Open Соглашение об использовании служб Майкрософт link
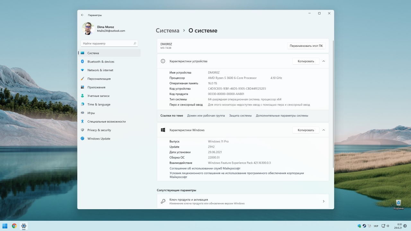This screenshot has height=231, width=411. point(205,168)
